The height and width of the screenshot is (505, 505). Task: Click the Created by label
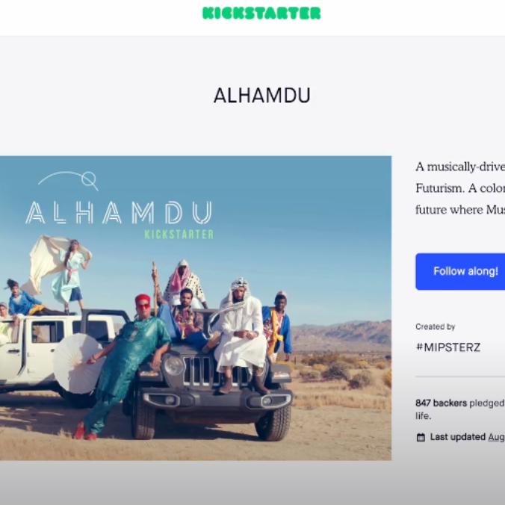(435, 326)
